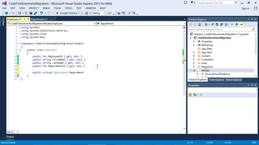Open Properties wrench icon in Solution Explorer
The width and height of the screenshot is (259, 145).
coord(236,24)
